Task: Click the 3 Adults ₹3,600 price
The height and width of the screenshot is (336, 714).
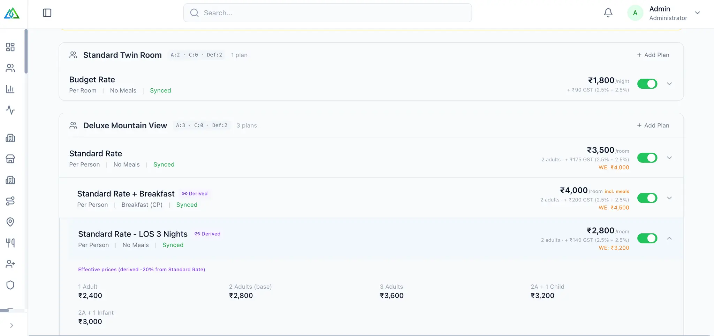Action: click(x=392, y=296)
